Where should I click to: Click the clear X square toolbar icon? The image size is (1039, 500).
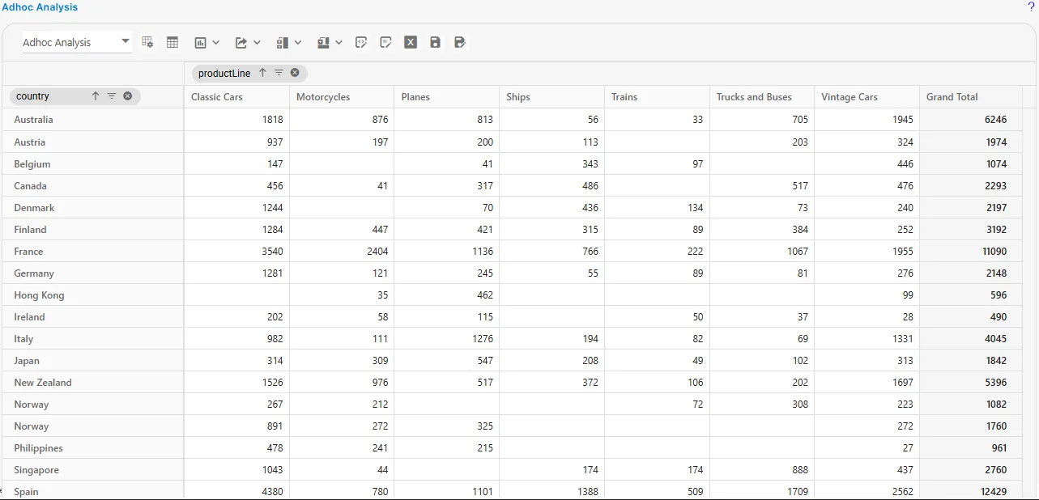[x=411, y=42]
